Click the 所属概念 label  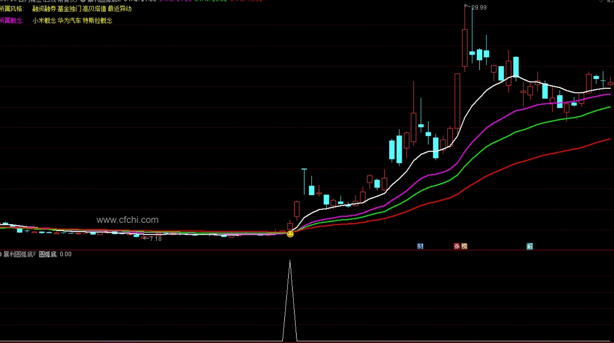[x=11, y=20]
